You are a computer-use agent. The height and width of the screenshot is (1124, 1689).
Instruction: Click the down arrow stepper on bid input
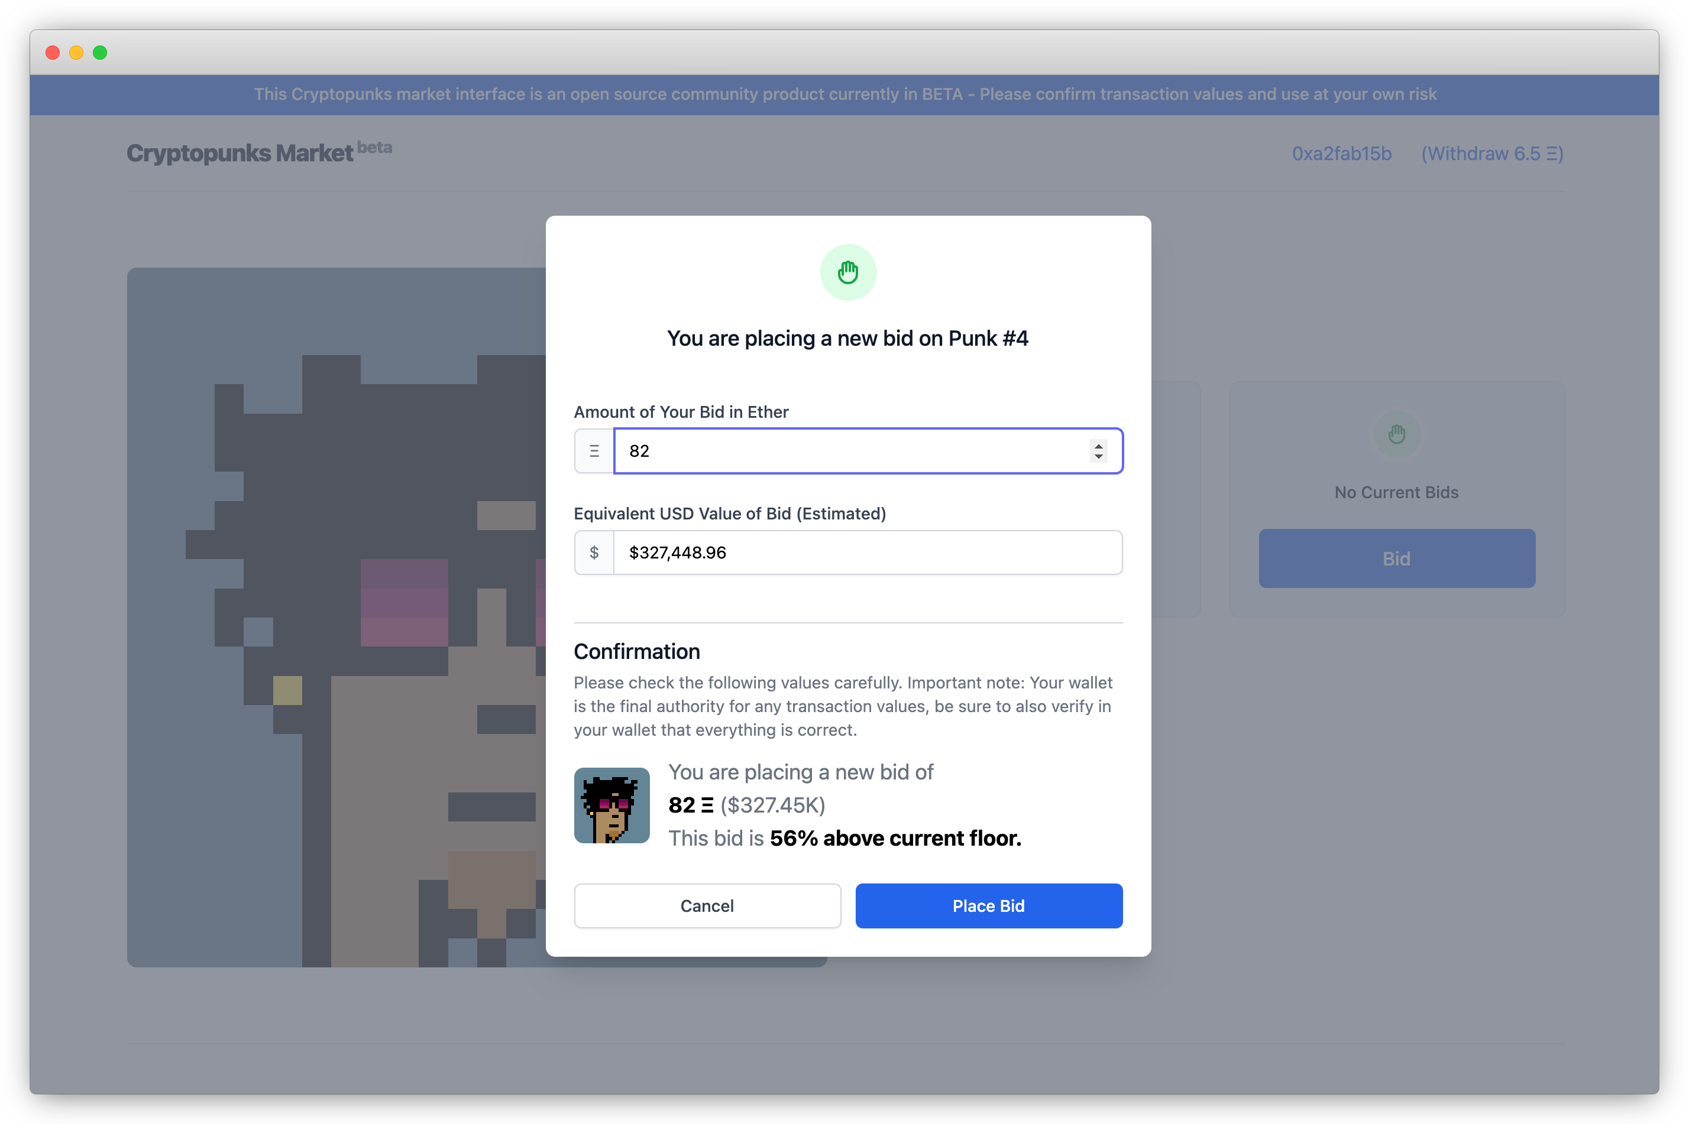click(1098, 456)
